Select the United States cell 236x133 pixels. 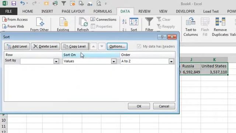(x=214, y=66)
